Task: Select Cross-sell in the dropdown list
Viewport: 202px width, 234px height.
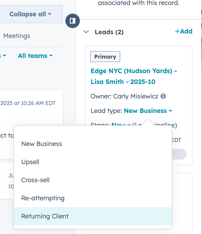Action: click(35, 180)
